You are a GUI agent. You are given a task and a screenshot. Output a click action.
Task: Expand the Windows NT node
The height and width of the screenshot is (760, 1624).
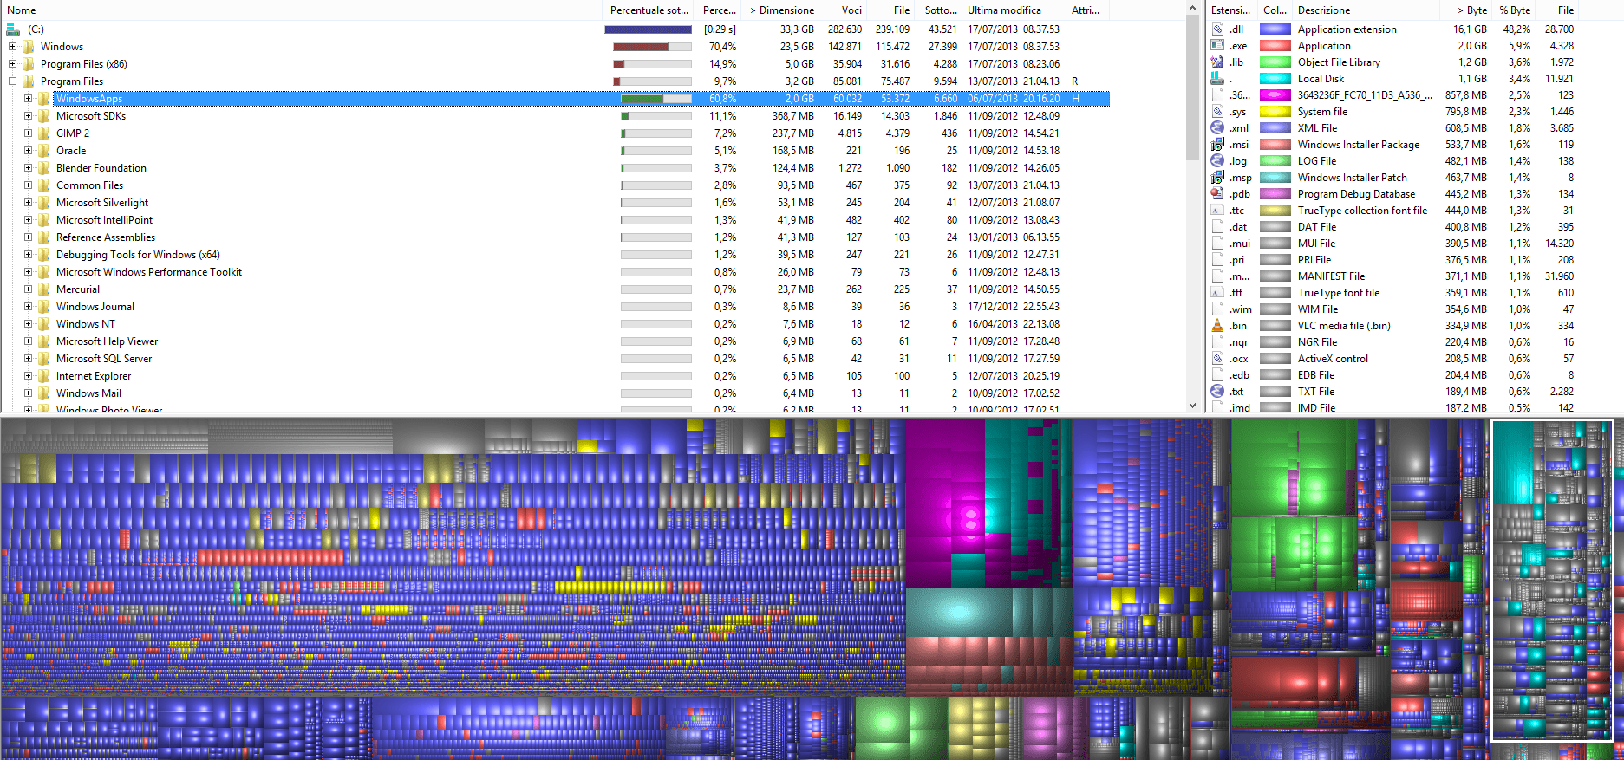(x=28, y=324)
